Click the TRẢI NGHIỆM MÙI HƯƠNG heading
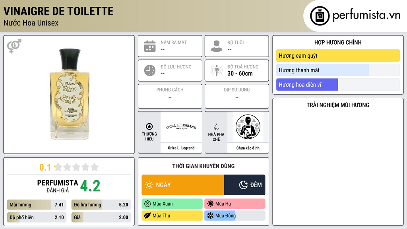This screenshot has height=229, width=407. click(x=338, y=105)
